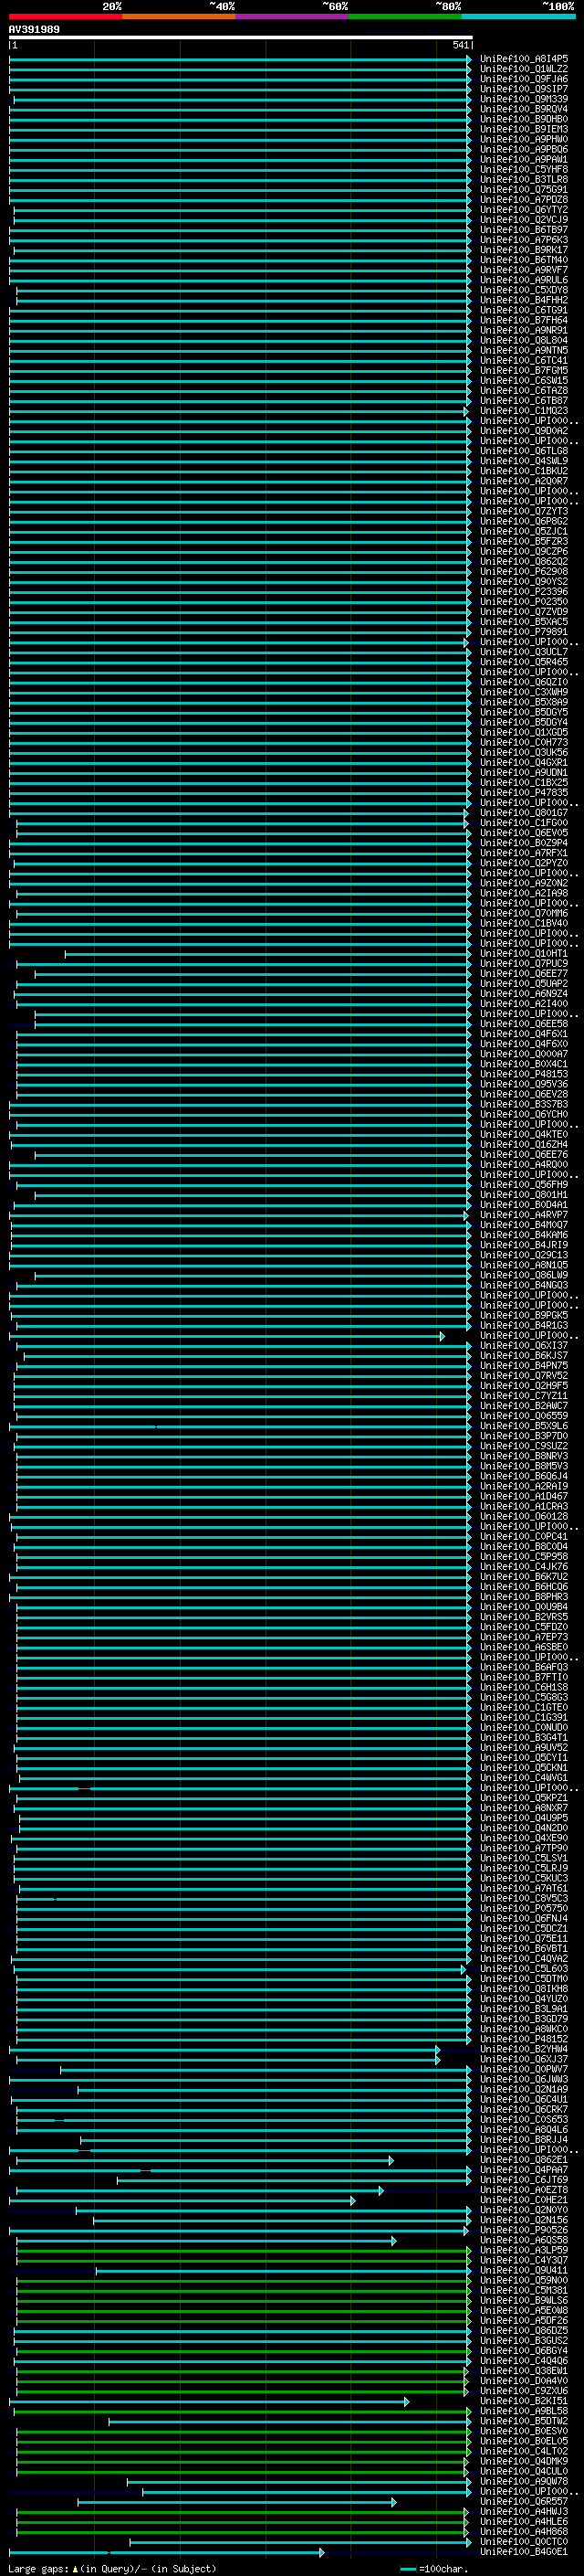Click the hit label UniRef100_B9RK17
The height and width of the screenshot is (2576, 584).
524,250
